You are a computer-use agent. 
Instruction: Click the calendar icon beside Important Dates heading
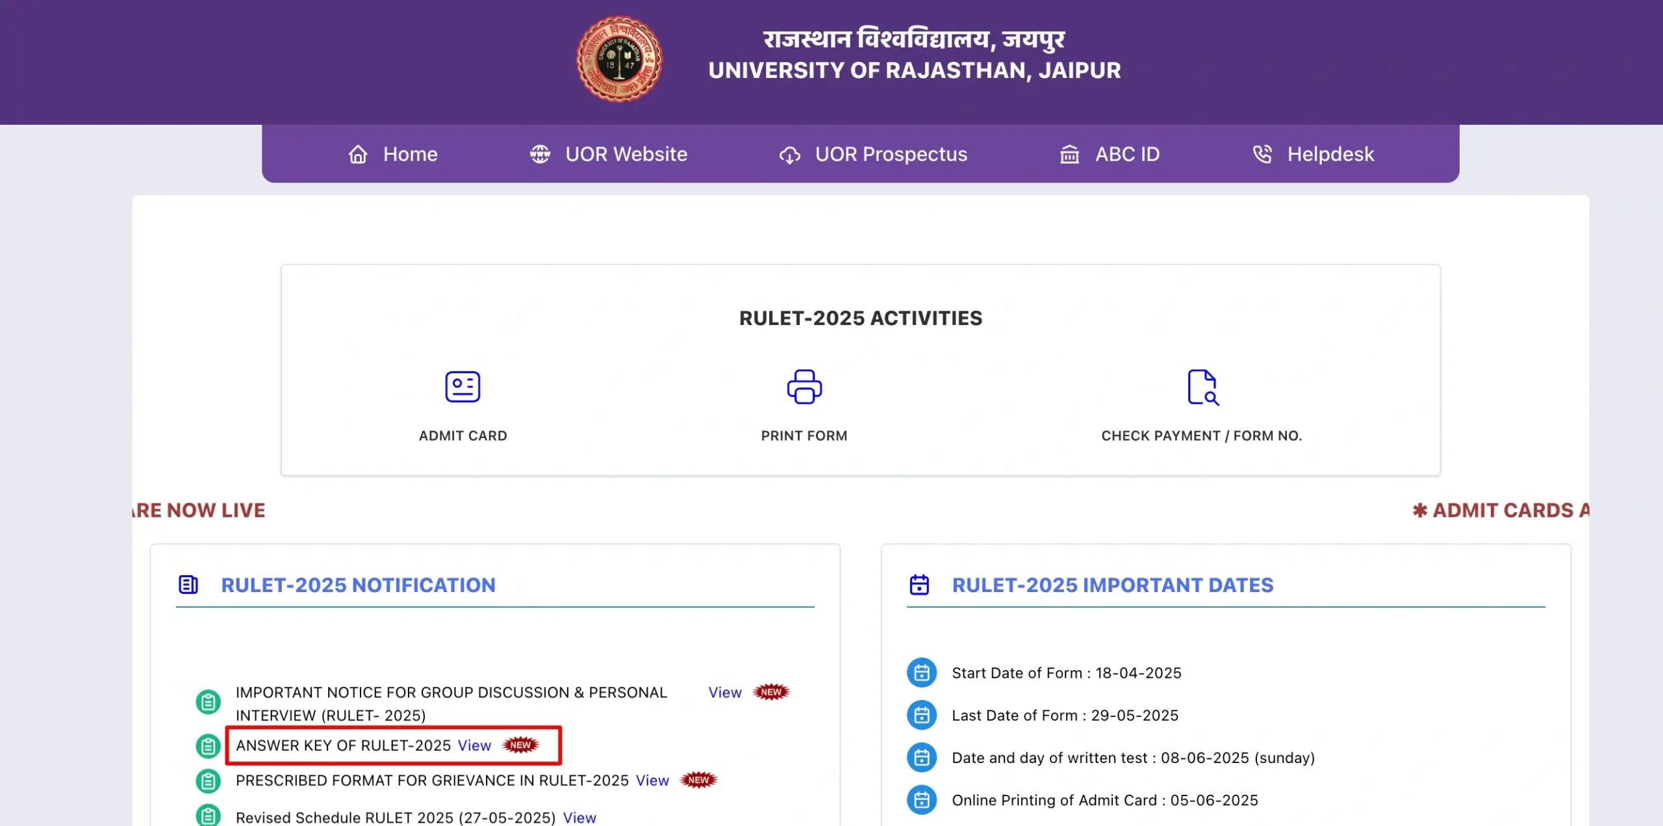pos(919,585)
